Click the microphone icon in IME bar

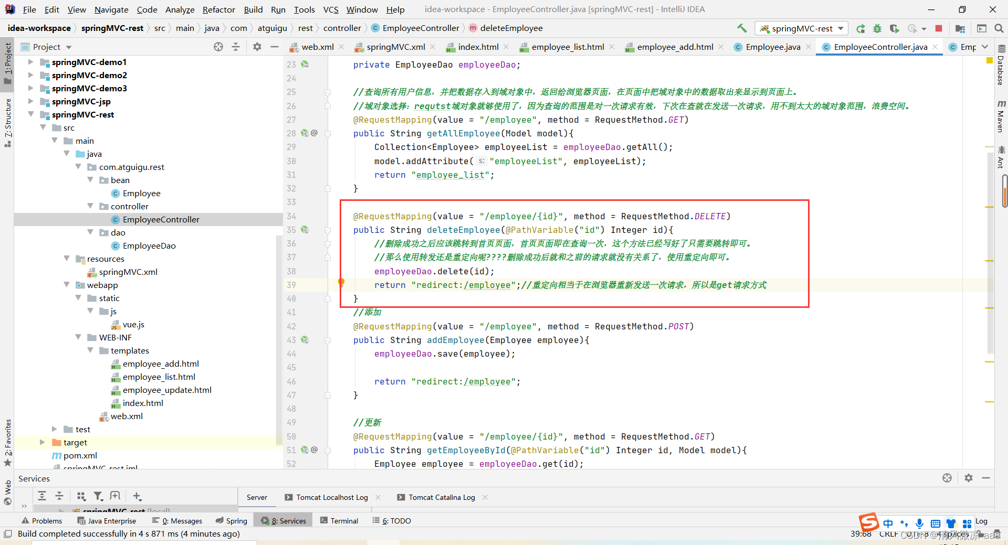point(920,523)
